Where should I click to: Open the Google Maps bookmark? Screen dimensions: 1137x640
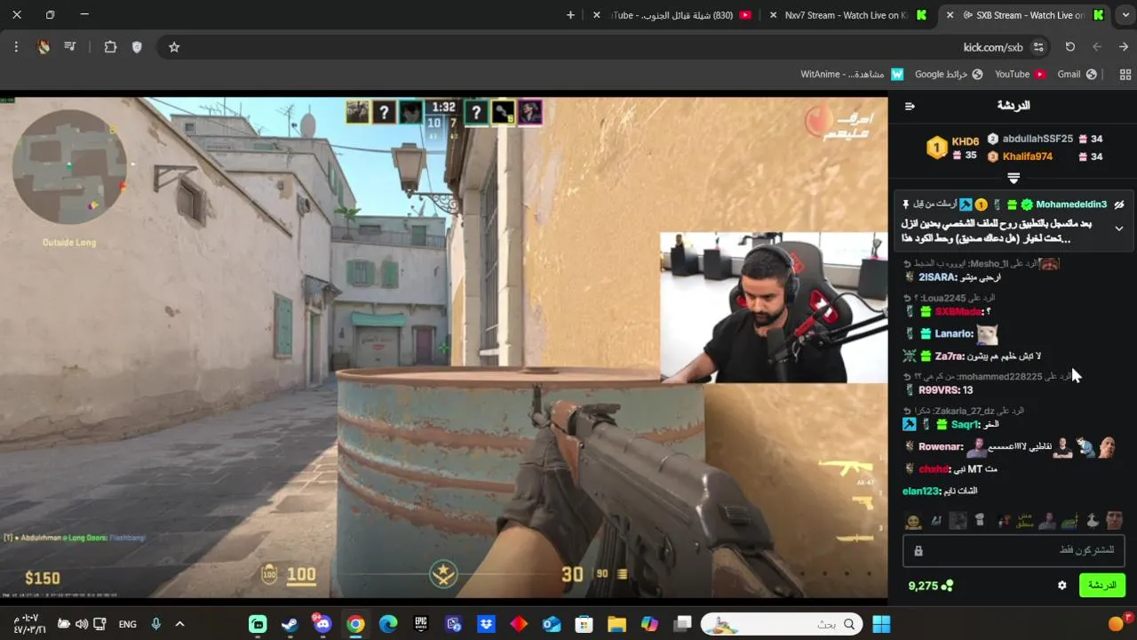[x=949, y=75]
